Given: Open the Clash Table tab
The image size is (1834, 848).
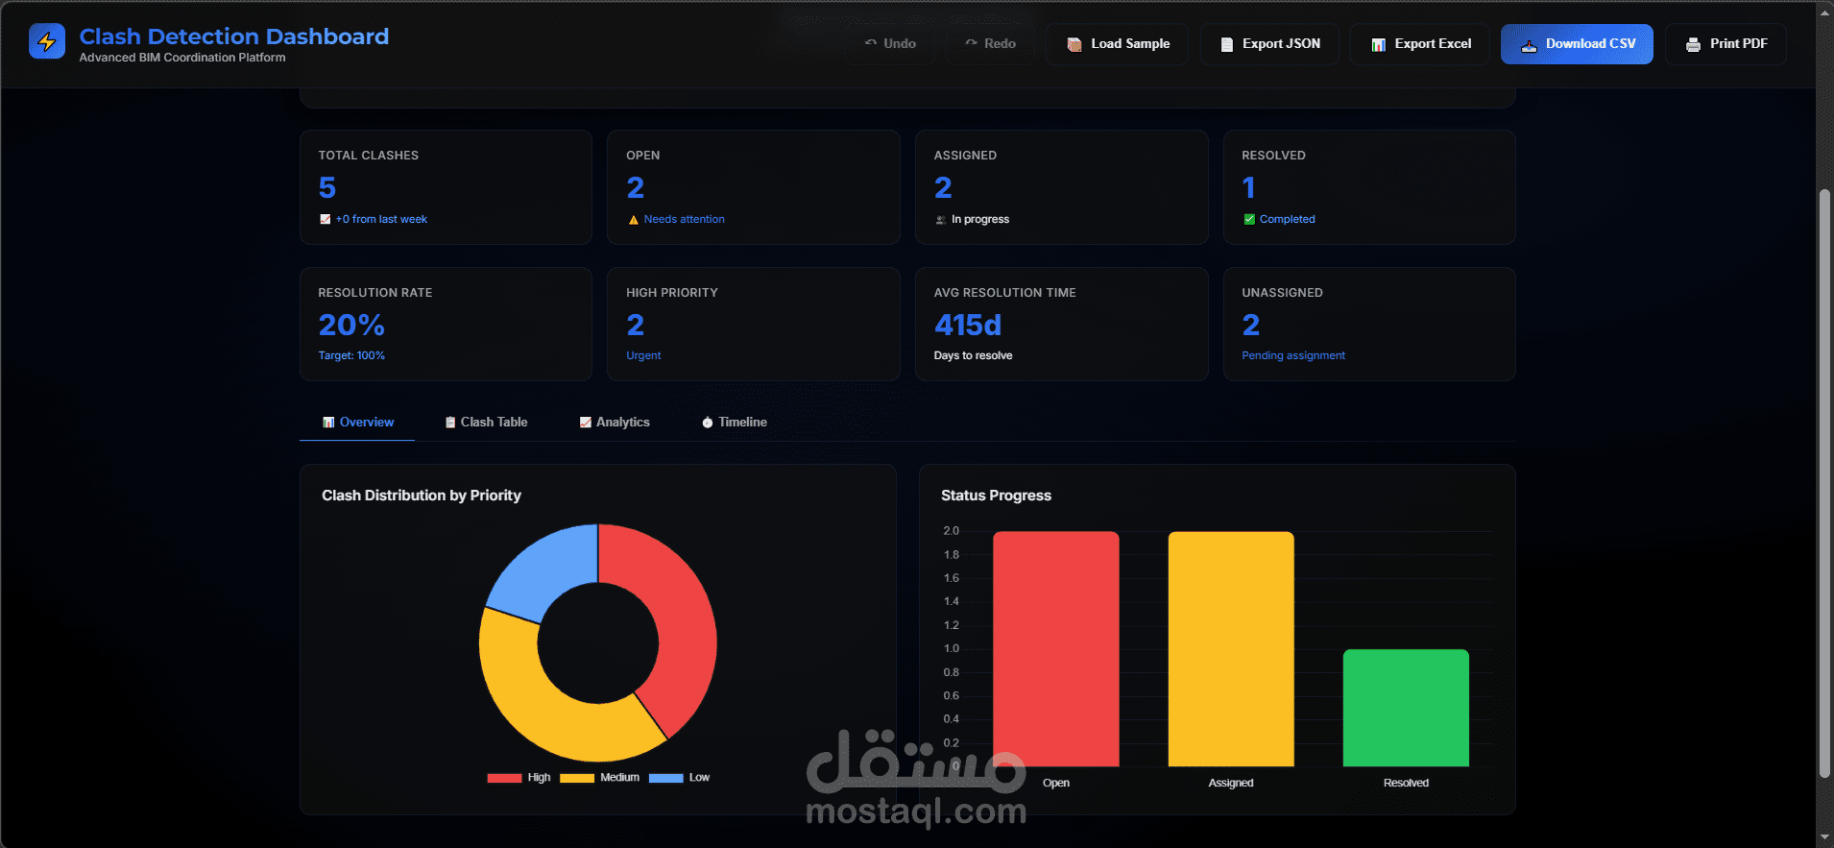Looking at the screenshot, I should point(486,423).
